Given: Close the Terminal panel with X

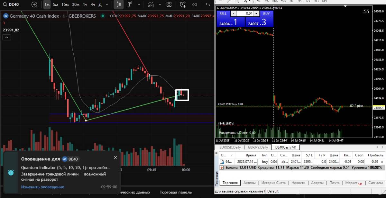Looking at the screenshot, I should pos(216,153).
